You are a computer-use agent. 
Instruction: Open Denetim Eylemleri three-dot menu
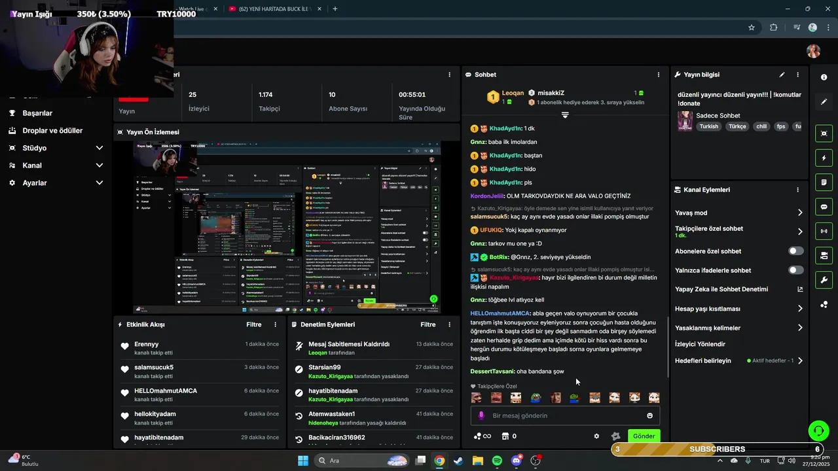[449, 324]
